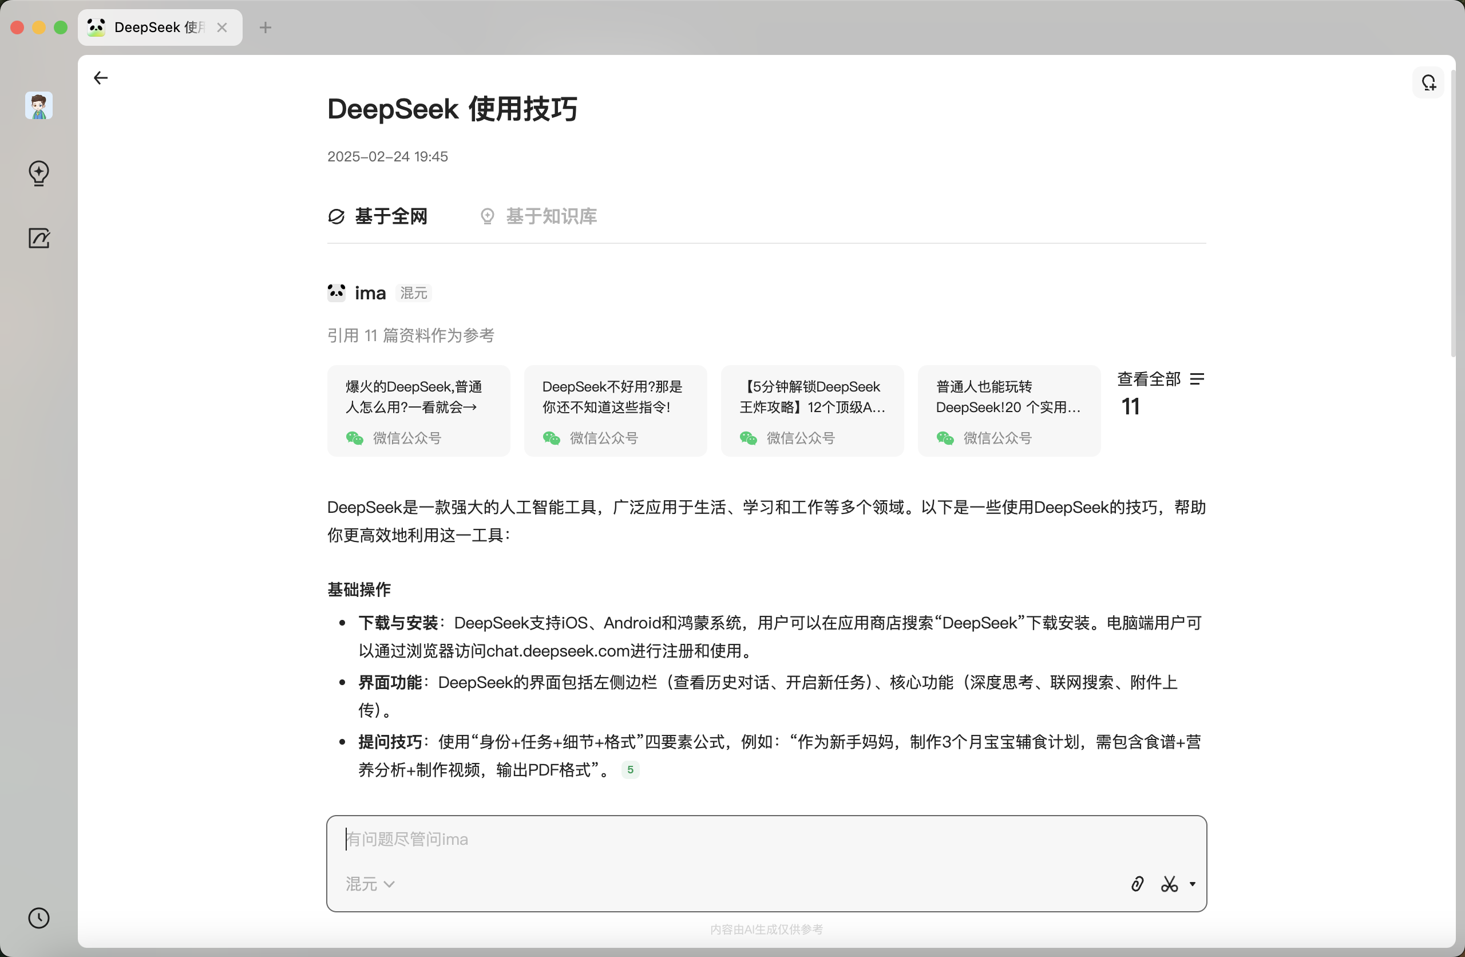Open the notes edit icon in sidebar
The width and height of the screenshot is (1465, 957).
tap(39, 238)
